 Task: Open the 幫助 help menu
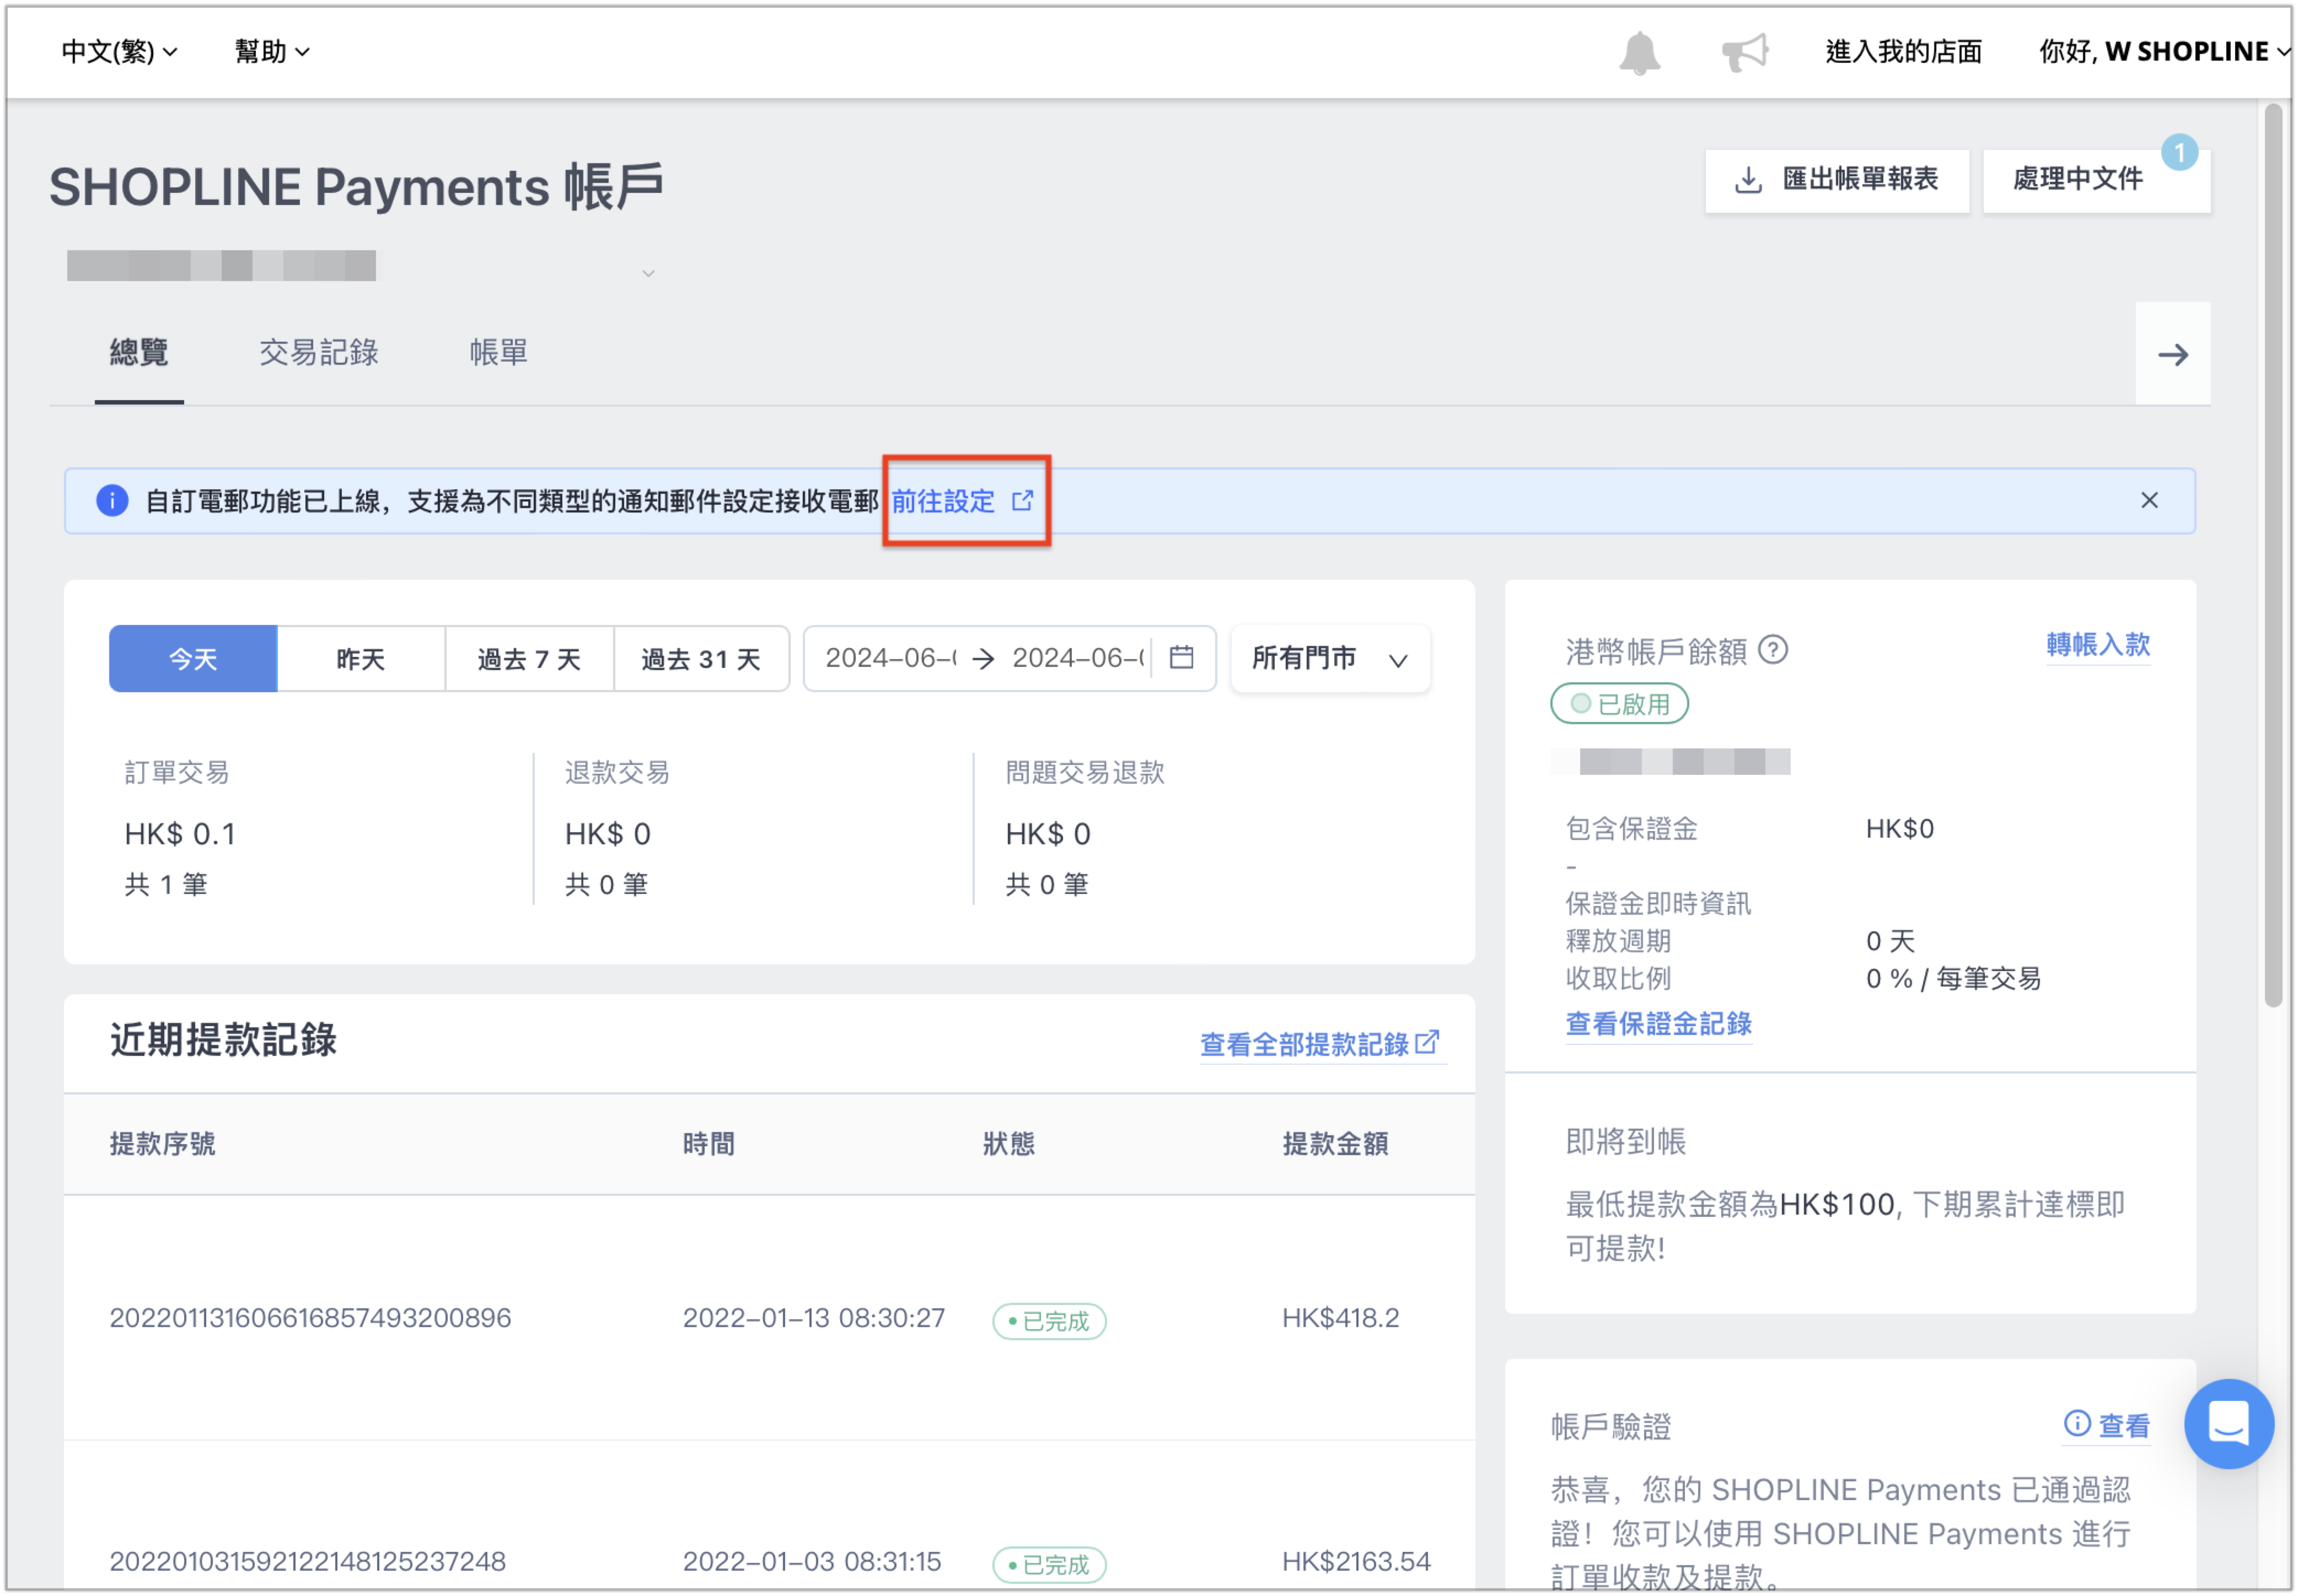[x=271, y=51]
